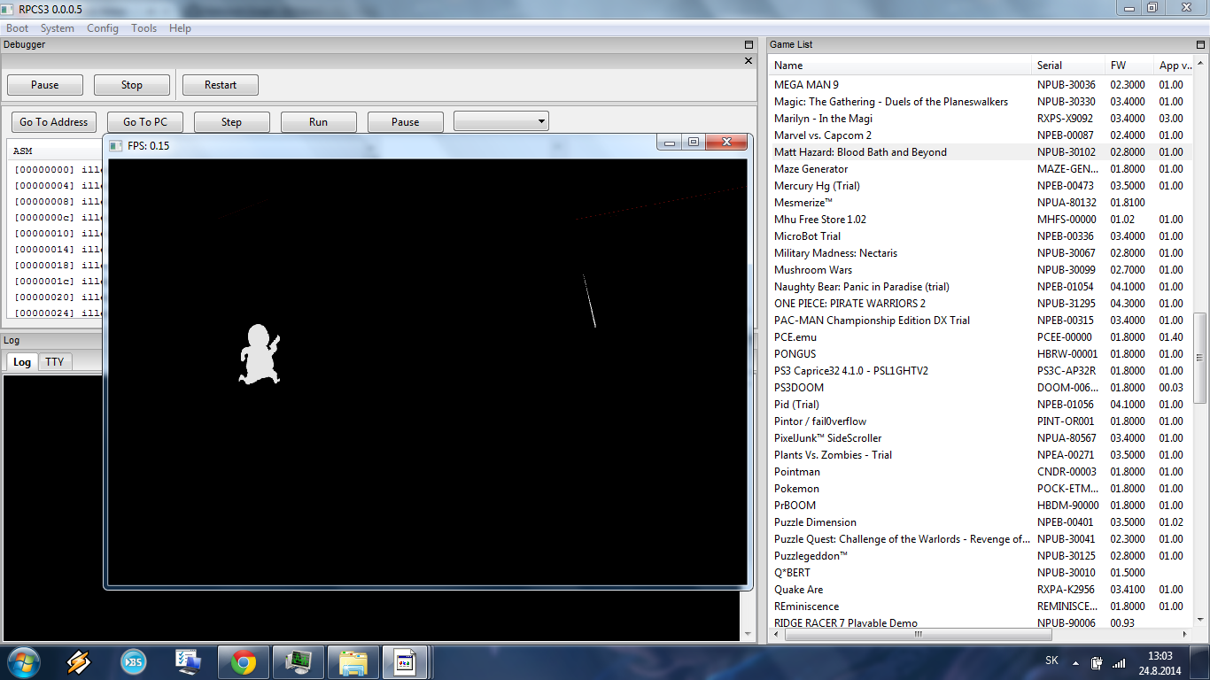Image resolution: width=1210 pixels, height=680 pixels.
Task: Open the Config menu
Action: 103,28
